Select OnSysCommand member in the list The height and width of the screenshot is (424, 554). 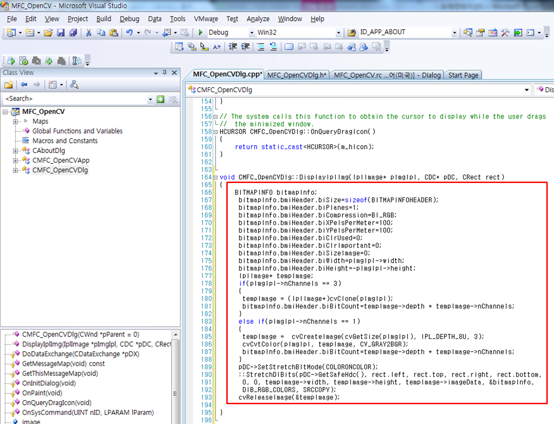(88, 413)
